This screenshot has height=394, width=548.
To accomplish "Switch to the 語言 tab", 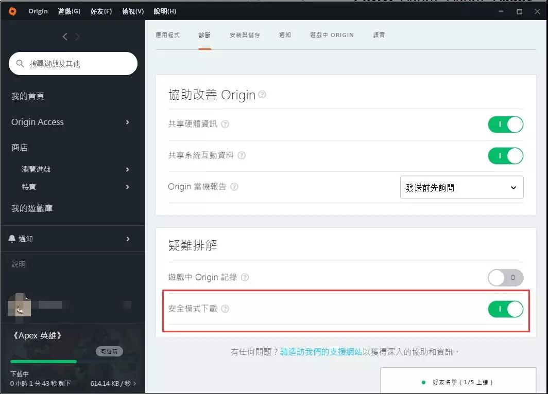I will 379,35.
